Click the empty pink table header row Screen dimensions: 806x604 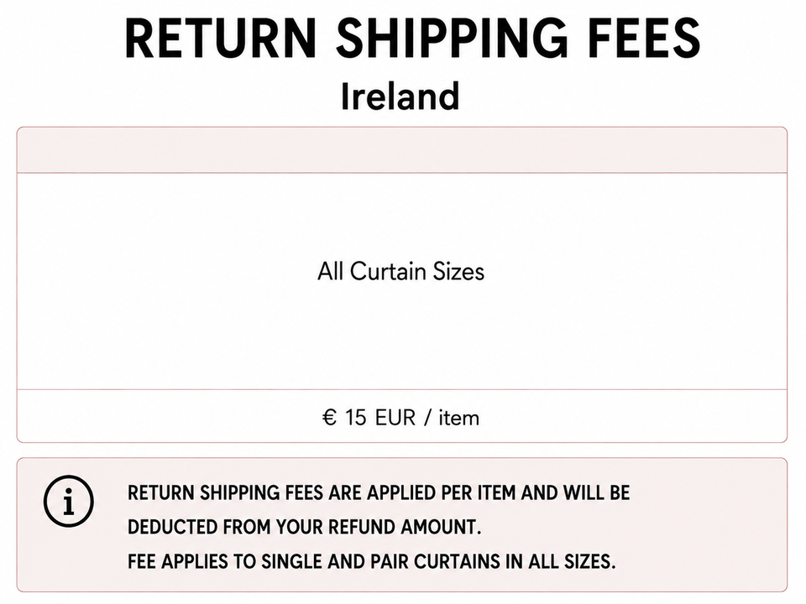402,150
